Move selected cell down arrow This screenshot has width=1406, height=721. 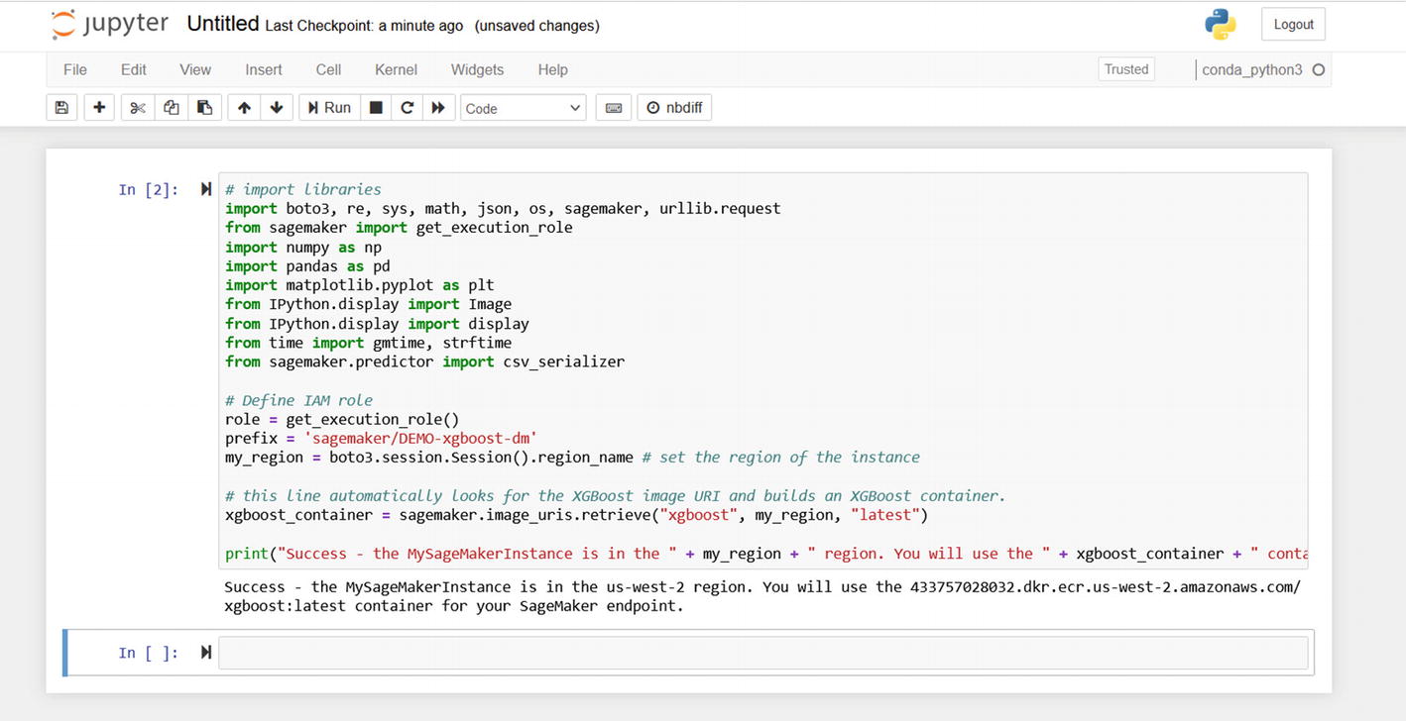(x=277, y=108)
